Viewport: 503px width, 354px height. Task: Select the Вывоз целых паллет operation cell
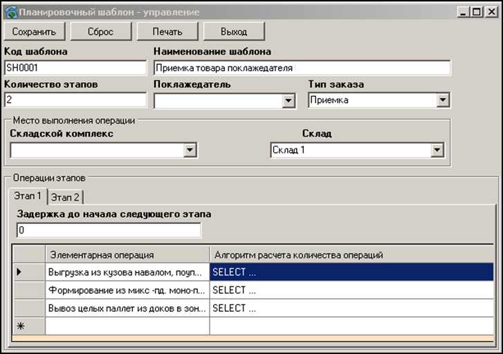coord(127,308)
